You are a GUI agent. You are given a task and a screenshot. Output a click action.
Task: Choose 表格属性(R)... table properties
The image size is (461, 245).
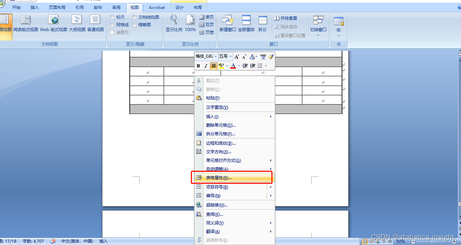click(x=234, y=178)
